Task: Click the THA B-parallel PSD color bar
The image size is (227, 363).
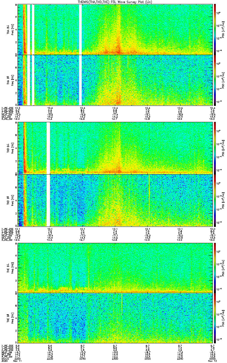Action: [215, 80]
